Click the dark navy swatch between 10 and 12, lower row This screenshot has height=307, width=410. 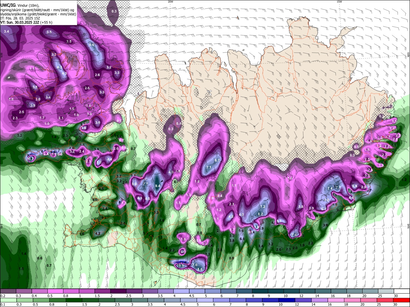[x=286, y=300]
